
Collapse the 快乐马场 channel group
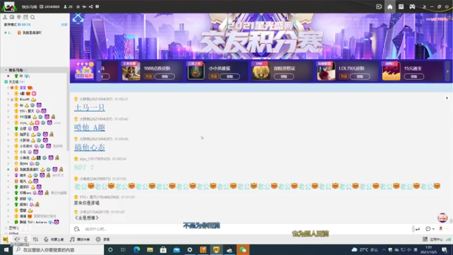tap(6, 70)
